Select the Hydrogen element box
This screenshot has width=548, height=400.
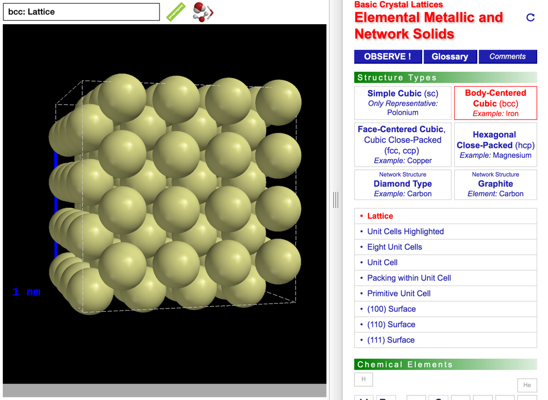point(363,379)
